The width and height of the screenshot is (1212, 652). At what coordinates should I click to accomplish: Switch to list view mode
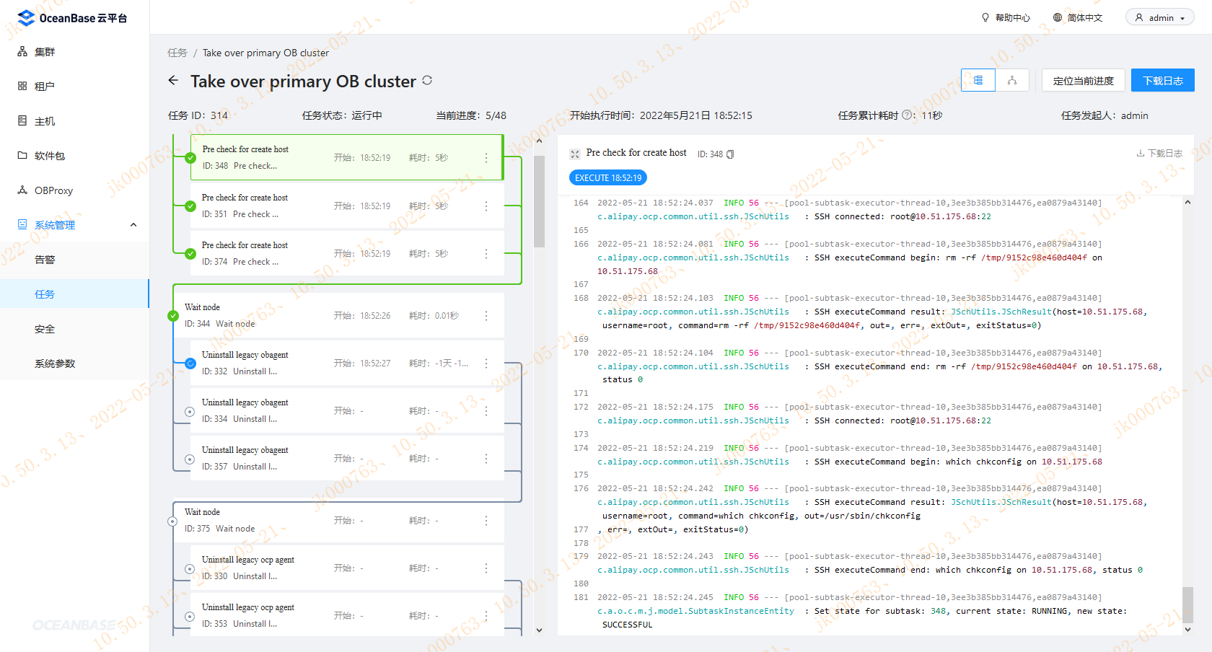coord(978,80)
